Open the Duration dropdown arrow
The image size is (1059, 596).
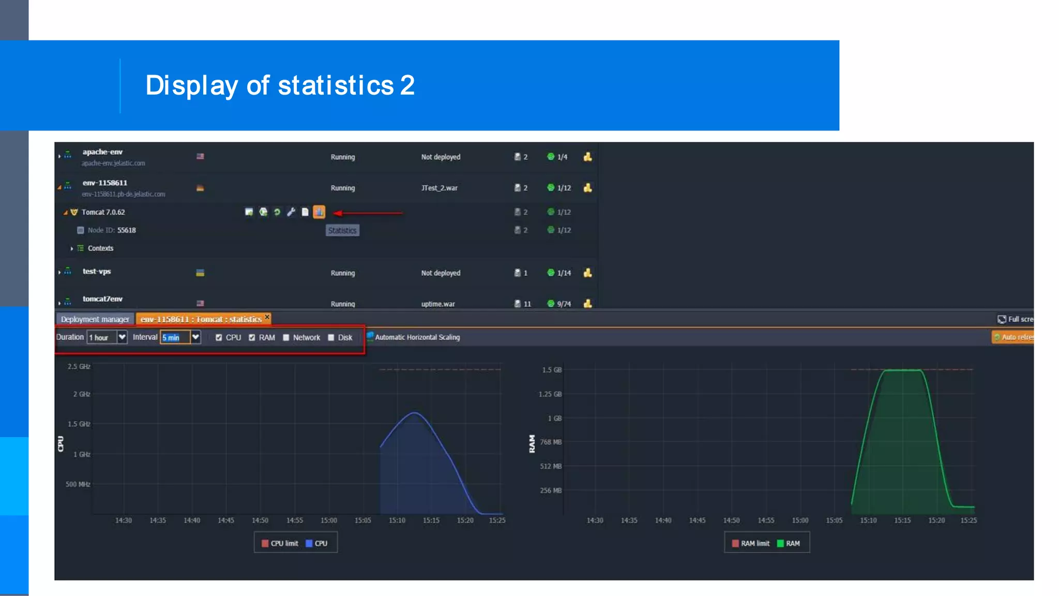[122, 337]
